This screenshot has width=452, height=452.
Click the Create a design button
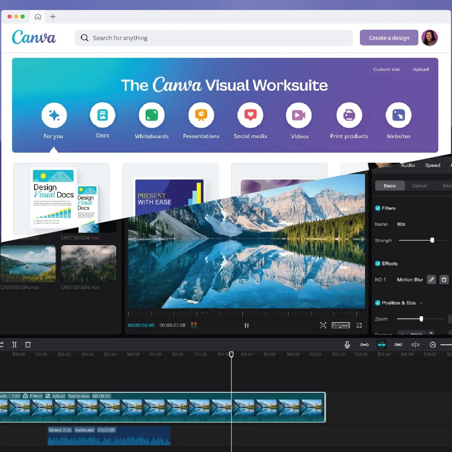[389, 38]
